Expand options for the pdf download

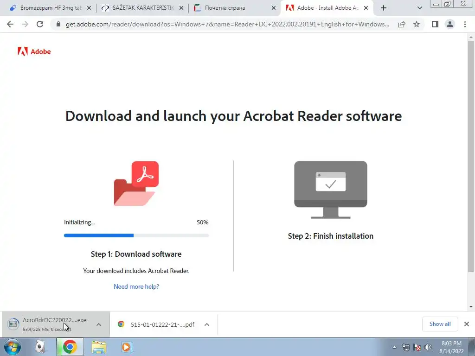[207, 324]
